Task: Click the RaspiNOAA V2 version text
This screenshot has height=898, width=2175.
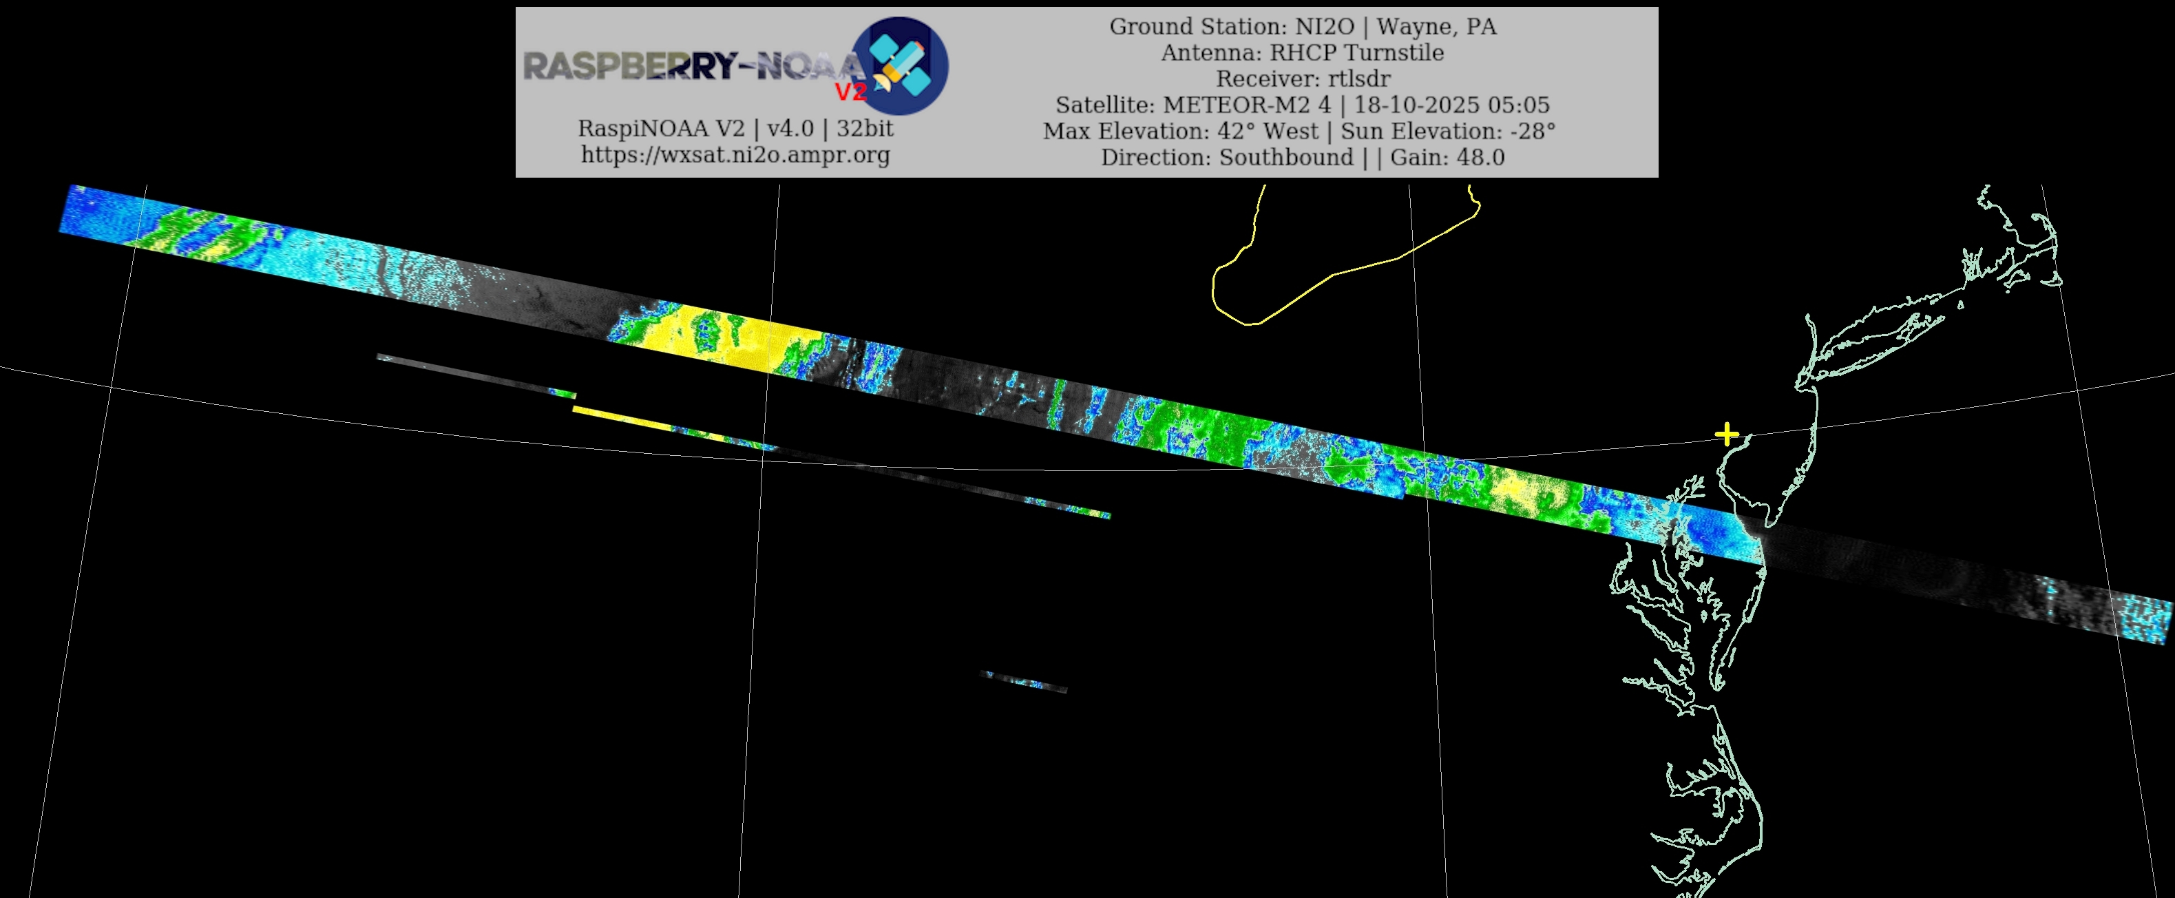Action: (x=735, y=128)
